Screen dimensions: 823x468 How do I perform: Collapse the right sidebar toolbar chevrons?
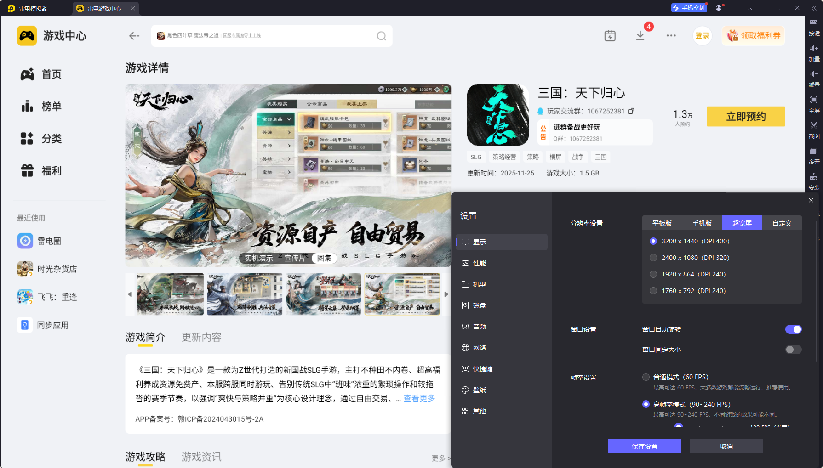813,8
